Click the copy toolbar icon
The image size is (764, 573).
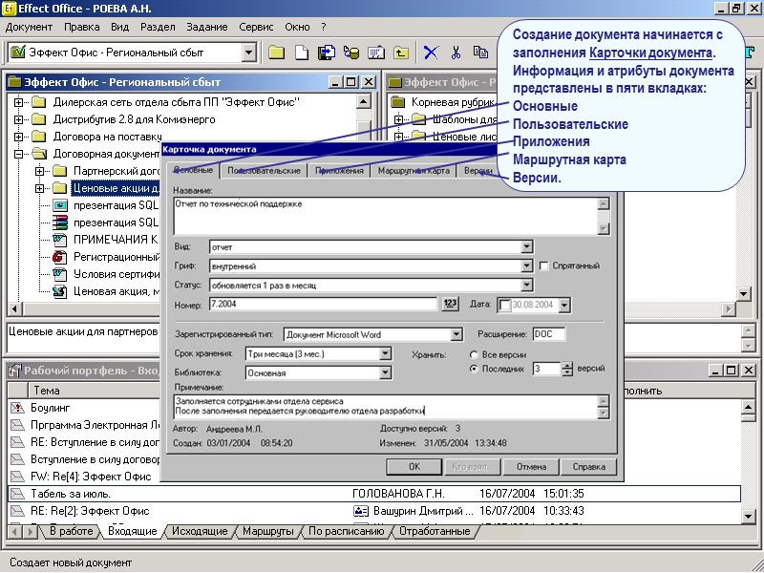(480, 53)
